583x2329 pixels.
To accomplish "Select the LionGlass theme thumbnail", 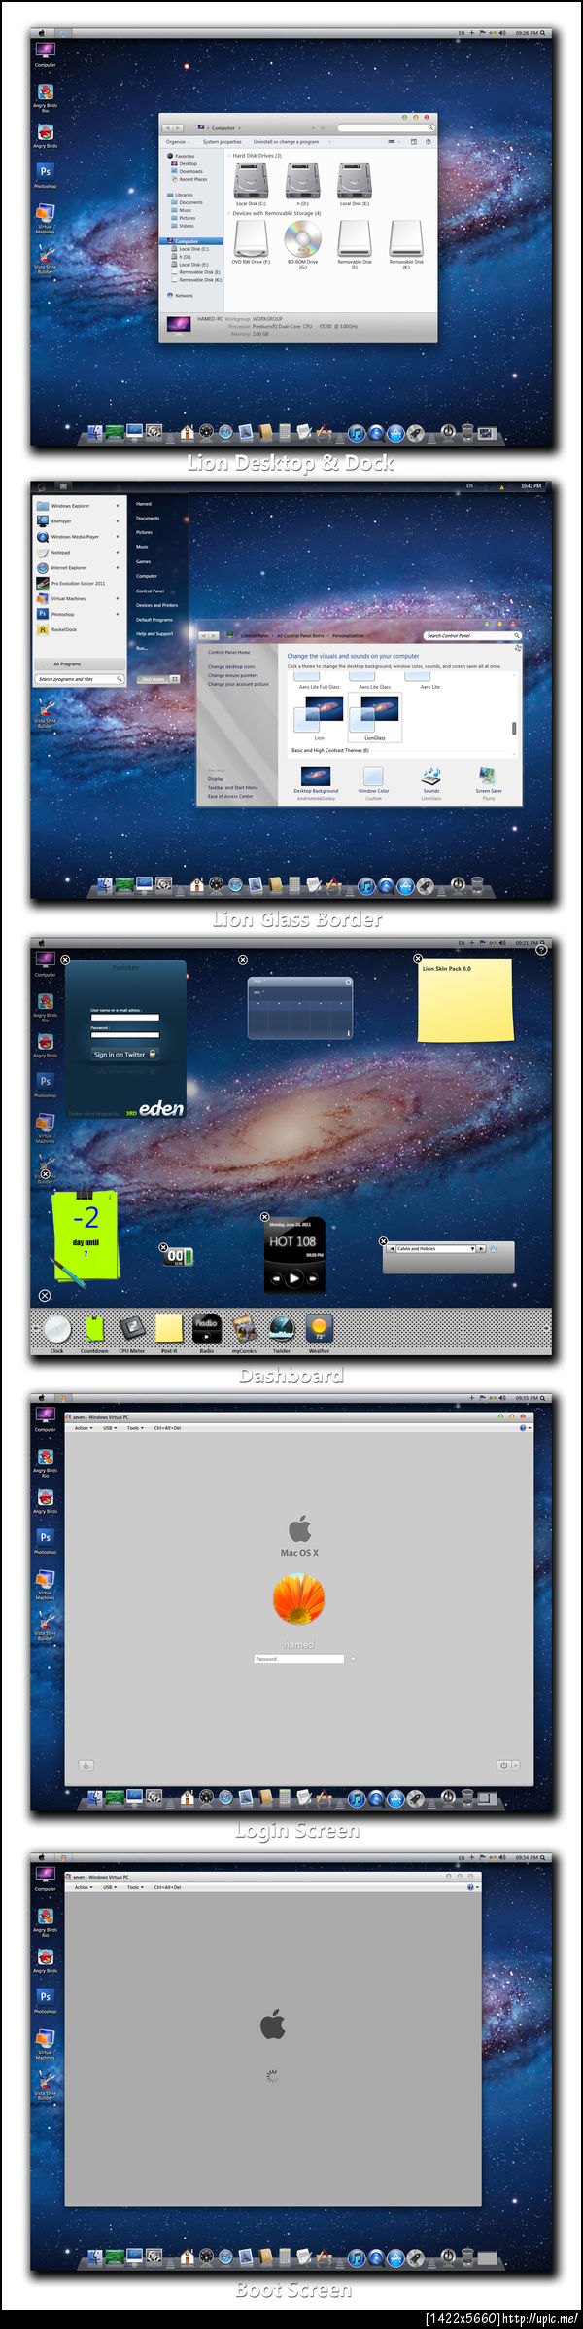I will coord(375,719).
